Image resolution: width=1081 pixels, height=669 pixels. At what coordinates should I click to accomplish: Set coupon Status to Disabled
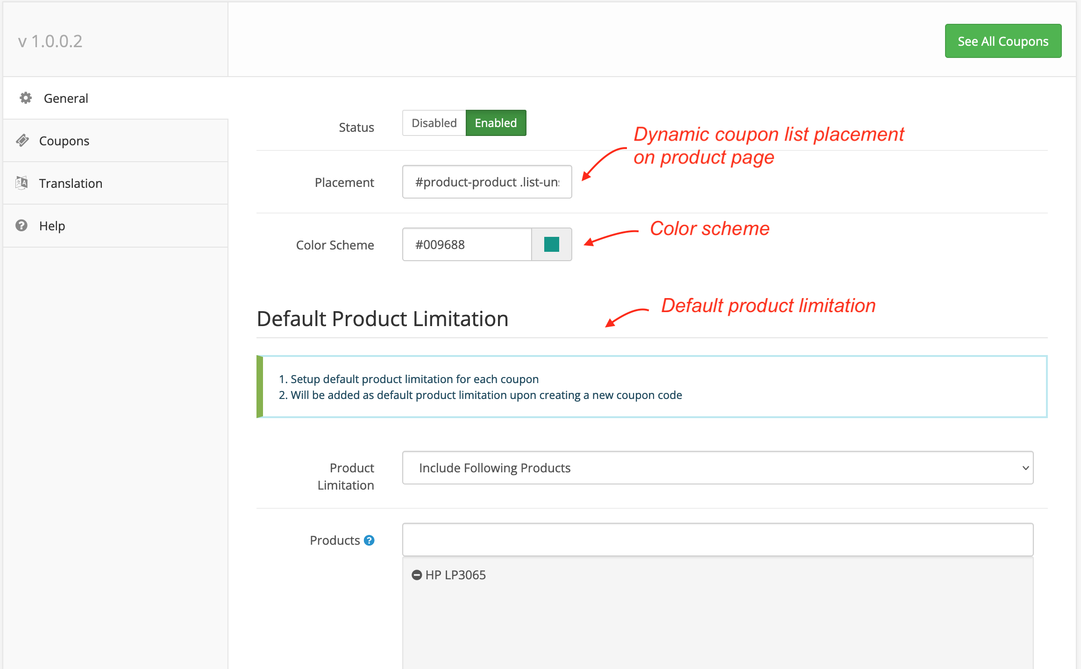pyautogui.click(x=434, y=123)
